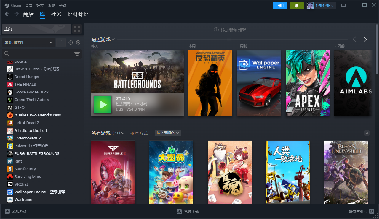Click 添加新陈列架 link

click(x=230, y=30)
